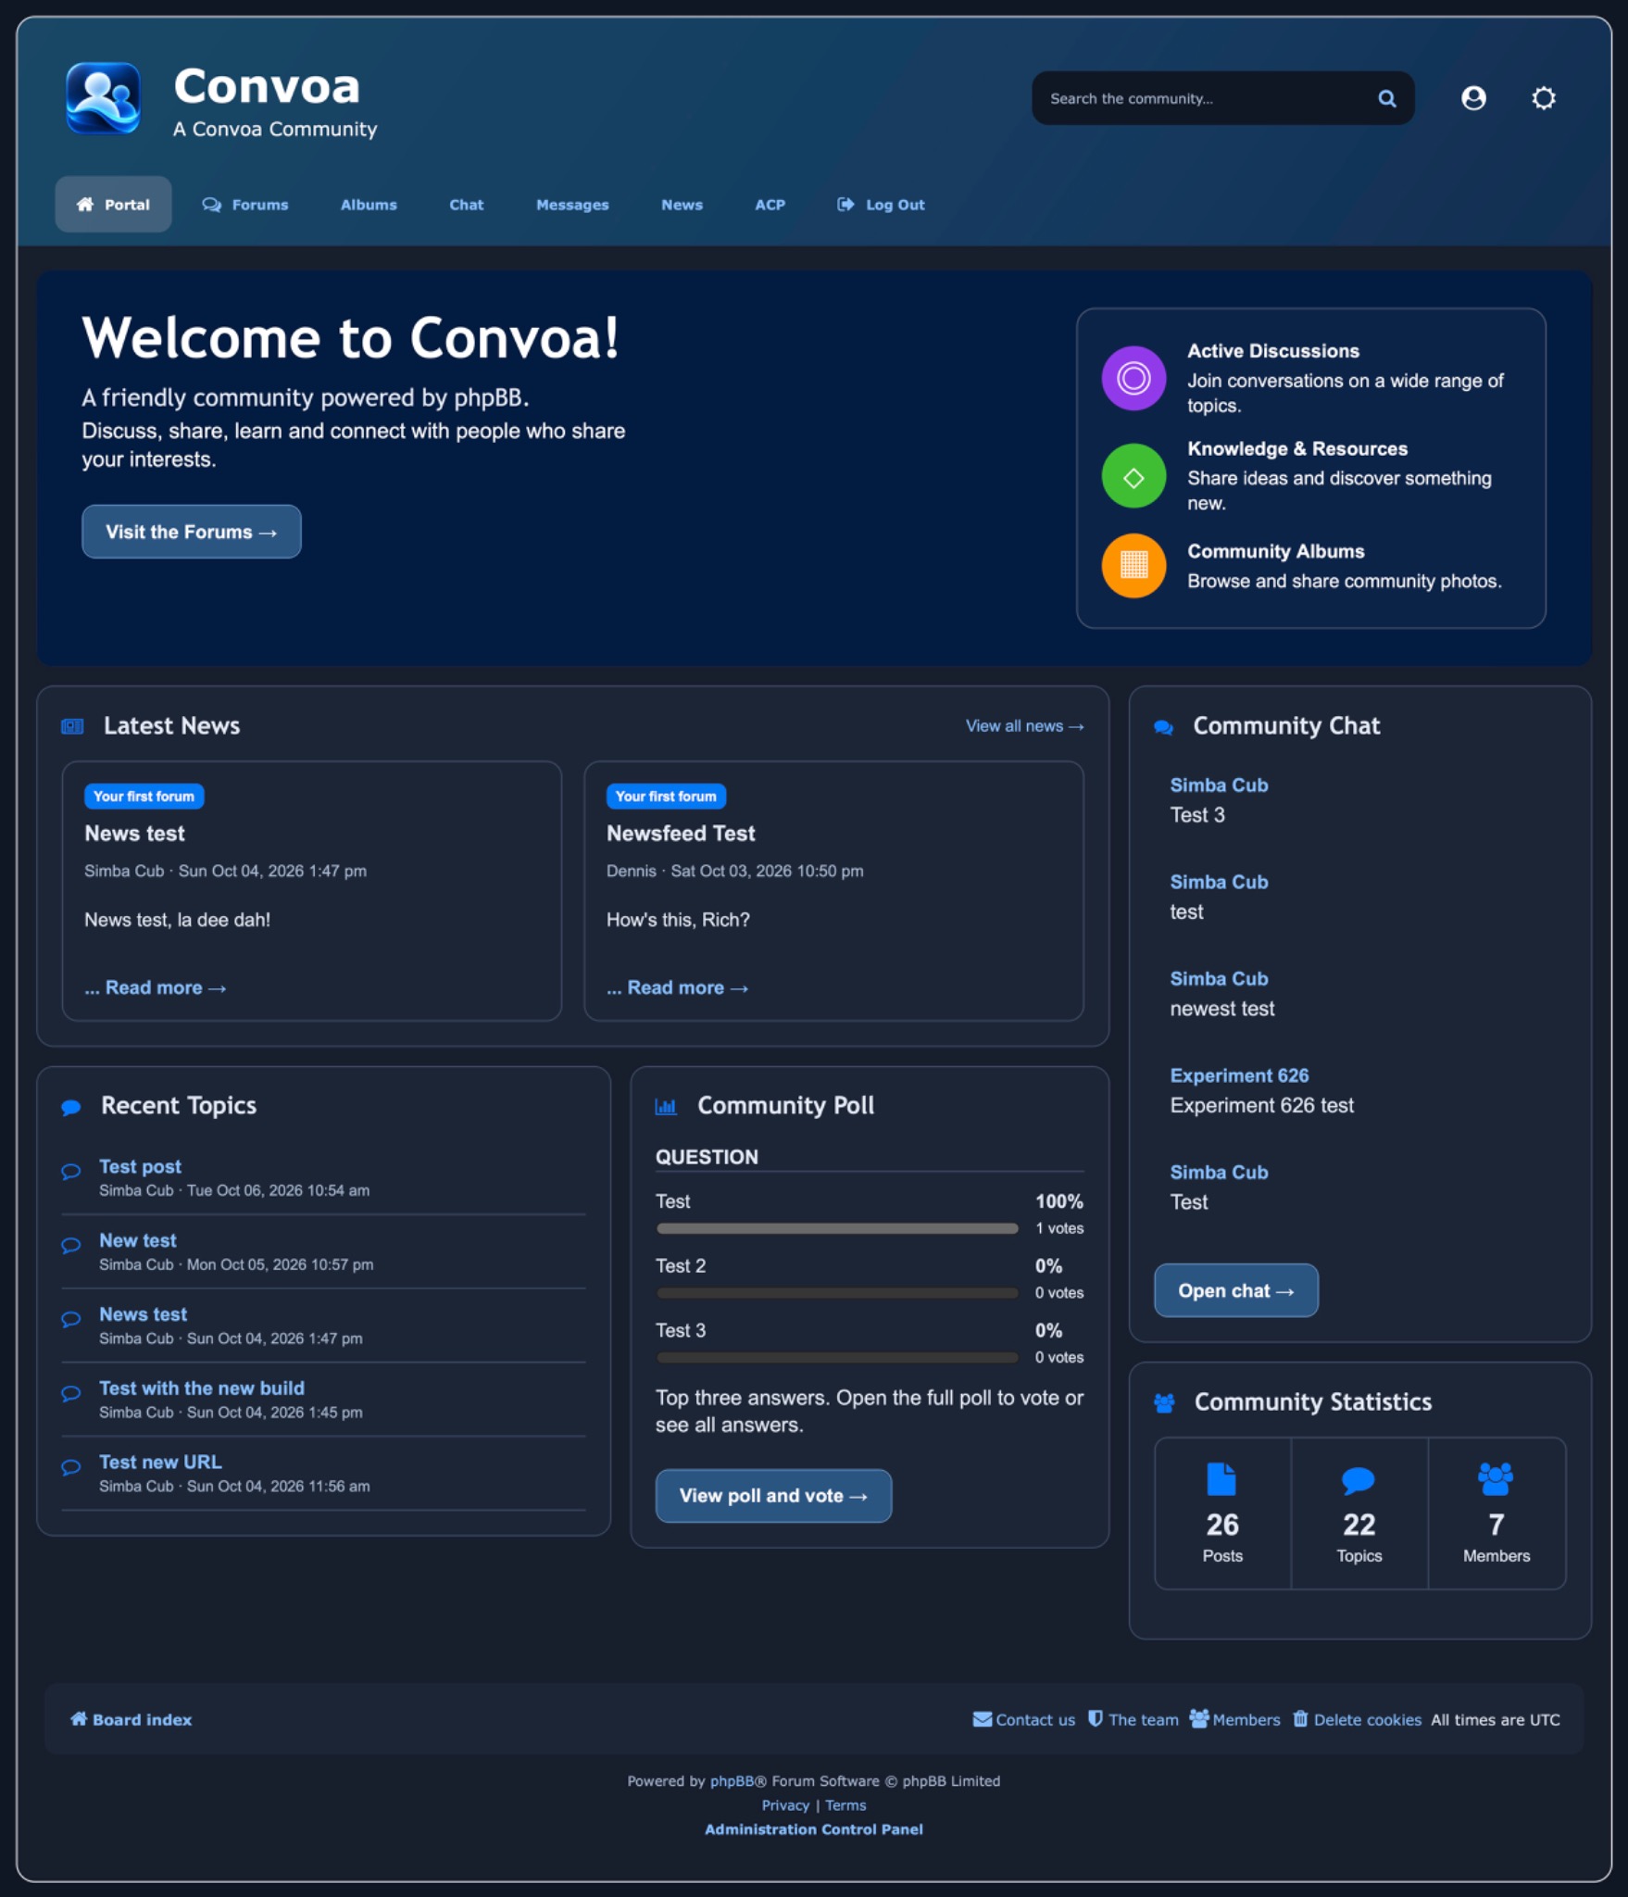Open the New test topic

point(138,1240)
